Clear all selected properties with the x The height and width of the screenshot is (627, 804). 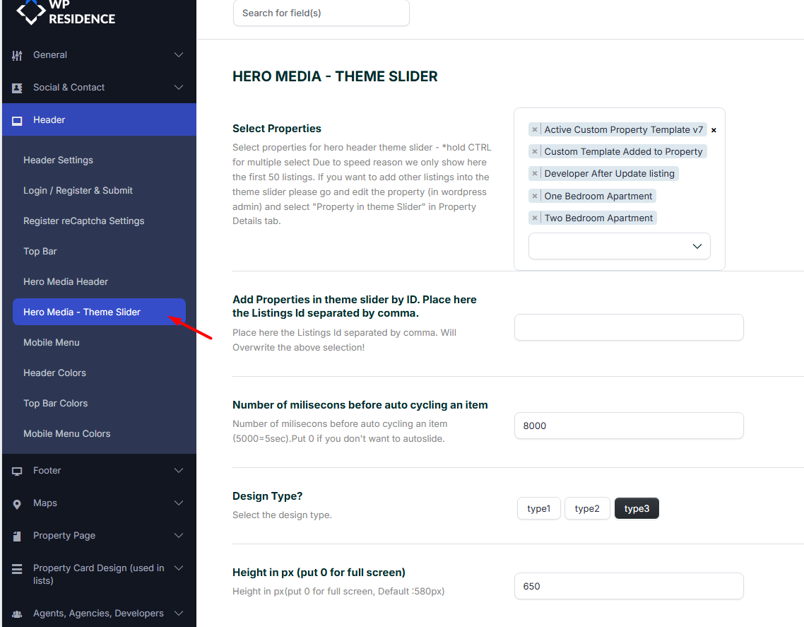(714, 130)
